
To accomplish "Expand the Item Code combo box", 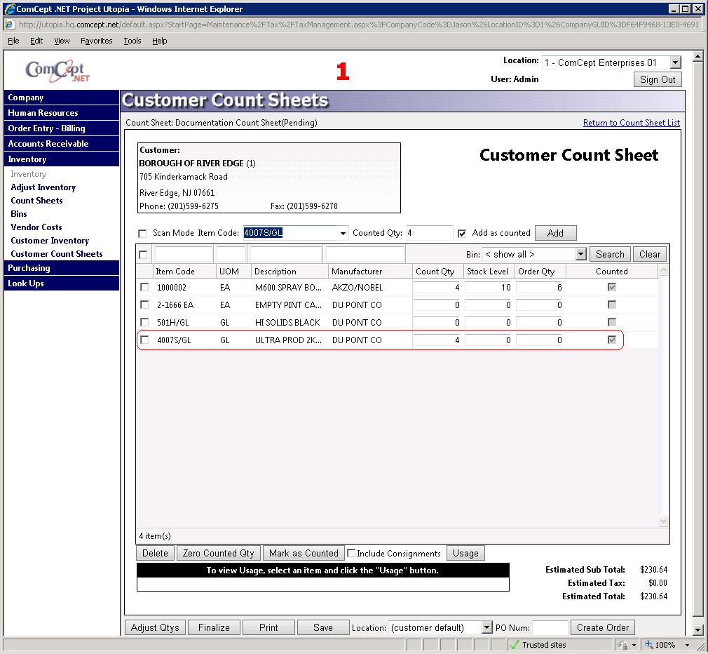I will pos(343,233).
